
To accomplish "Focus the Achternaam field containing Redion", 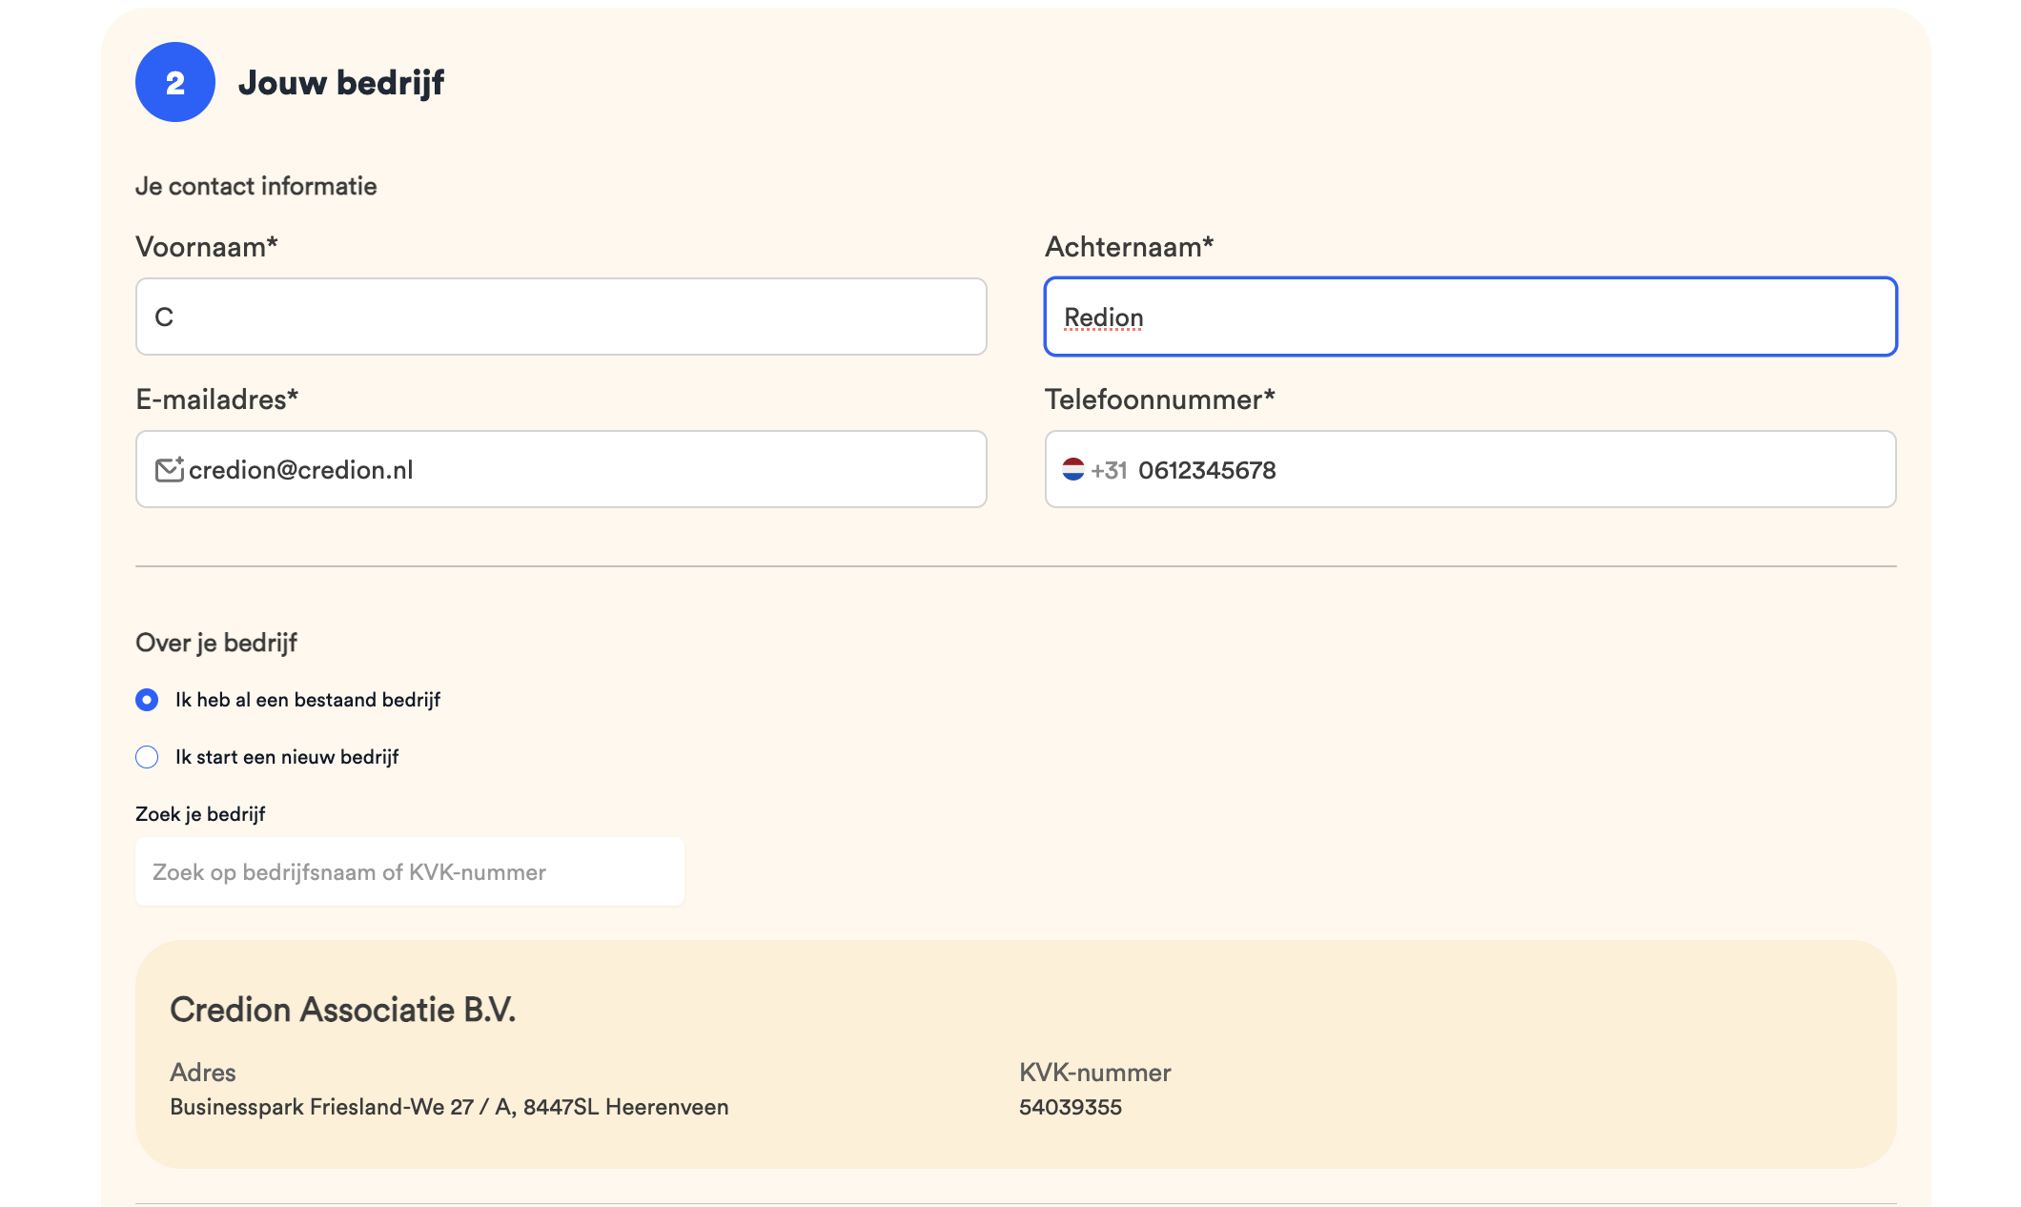I will point(1470,317).
